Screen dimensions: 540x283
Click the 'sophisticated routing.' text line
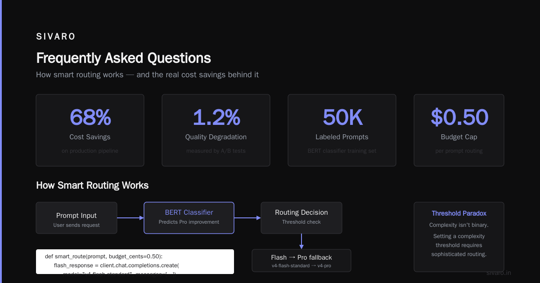[x=459, y=254]
